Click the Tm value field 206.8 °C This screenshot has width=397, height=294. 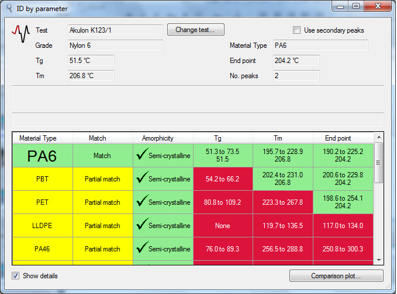[x=90, y=75]
